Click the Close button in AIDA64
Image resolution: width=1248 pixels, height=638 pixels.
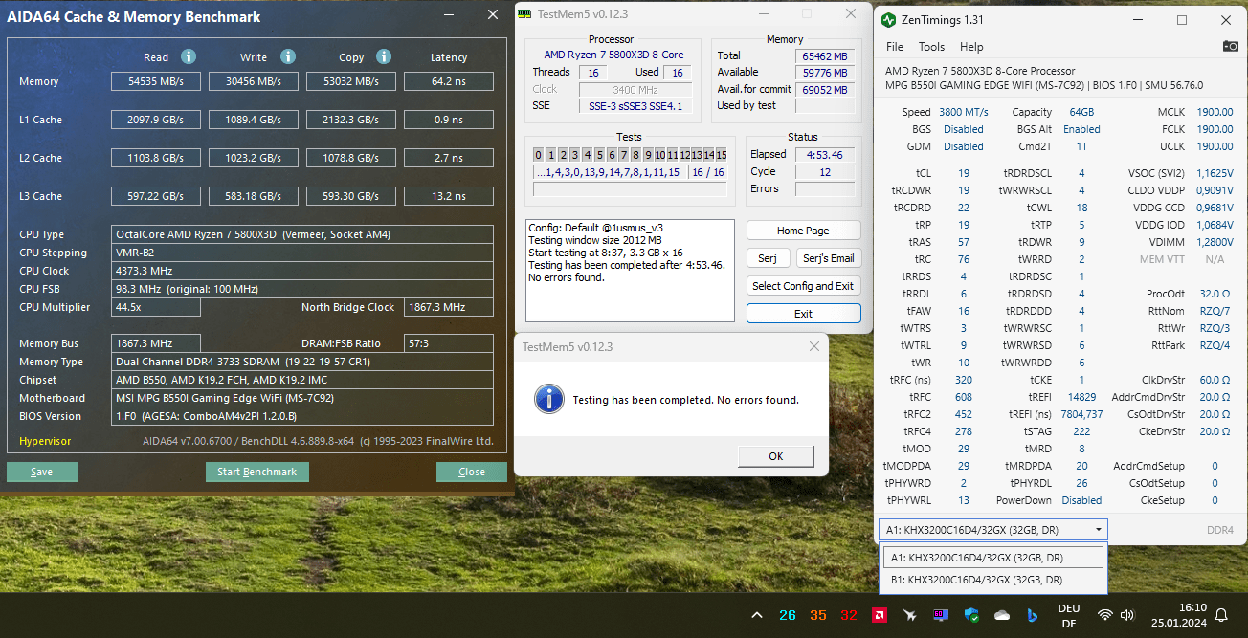(x=472, y=472)
